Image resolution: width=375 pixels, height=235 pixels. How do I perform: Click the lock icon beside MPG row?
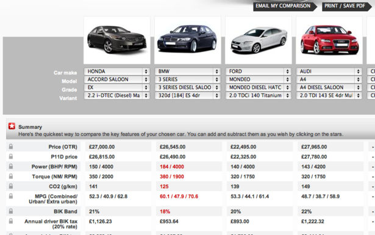11,196
